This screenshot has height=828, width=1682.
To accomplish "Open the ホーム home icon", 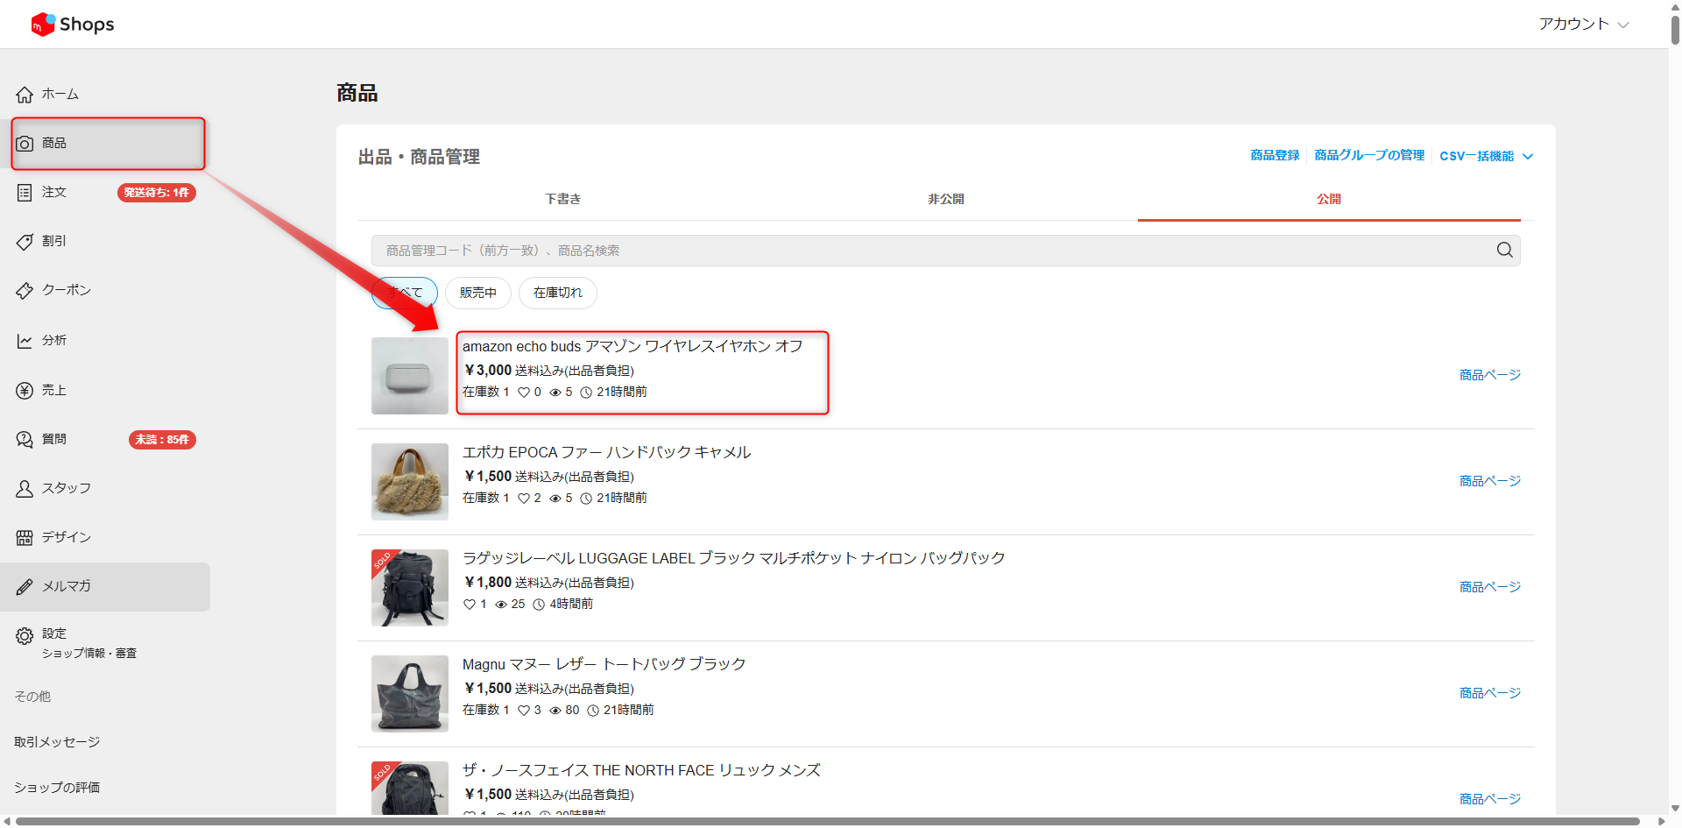I will click(25, 95).
